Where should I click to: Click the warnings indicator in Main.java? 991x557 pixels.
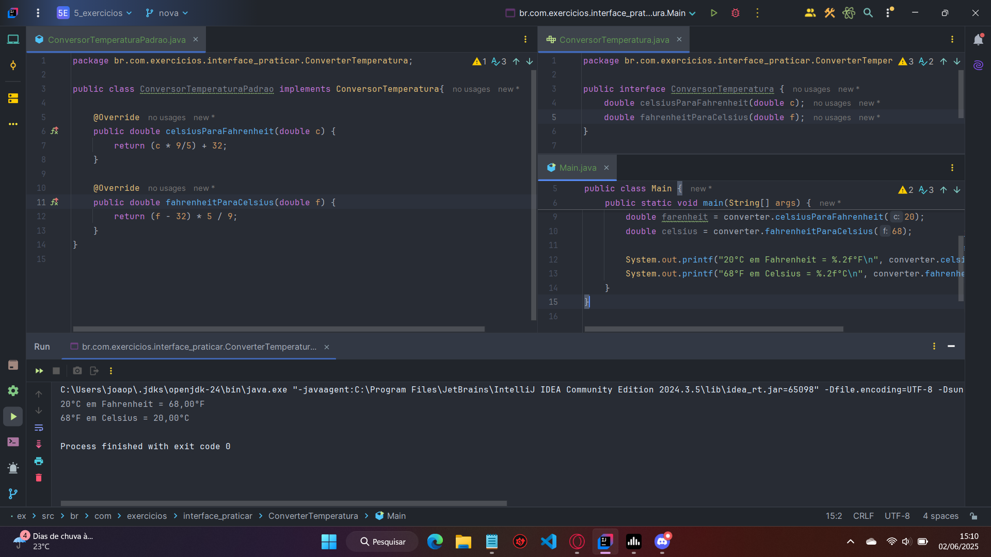pyautogui.click(x=906, y=190)
